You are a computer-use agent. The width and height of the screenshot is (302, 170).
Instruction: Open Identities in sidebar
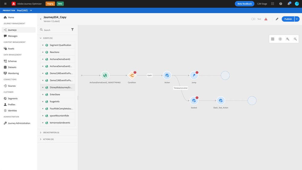click(x=18, y=111)
